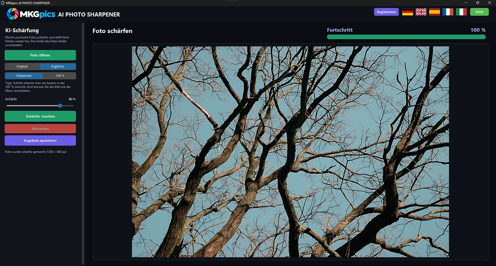The width and height of the screenshot is (496, 266).
Task: Open a photo with Foto öffnen
Action: coord(40,55)
